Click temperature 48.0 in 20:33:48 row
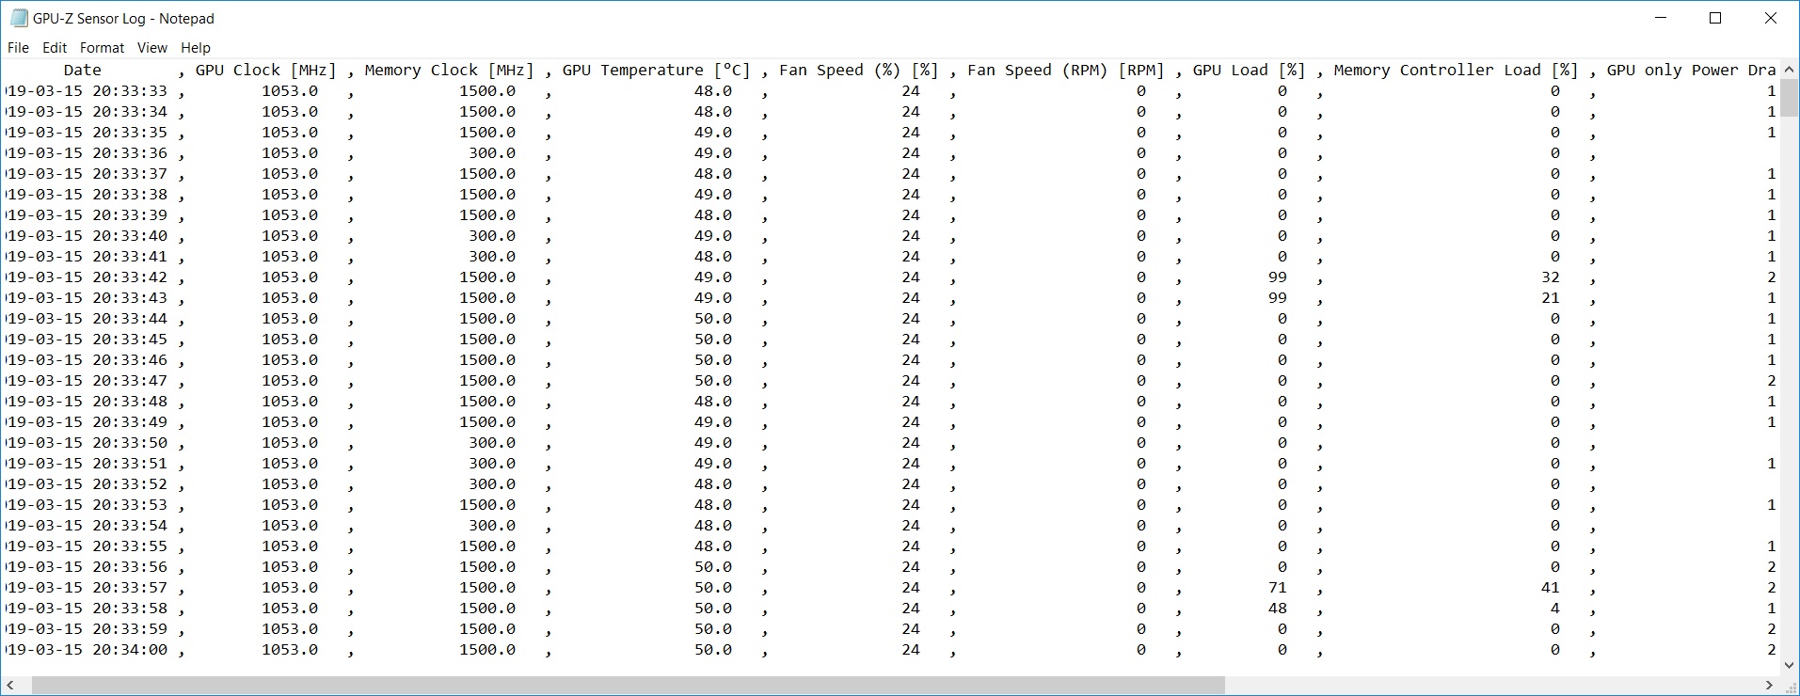 [x=713, y=402]
